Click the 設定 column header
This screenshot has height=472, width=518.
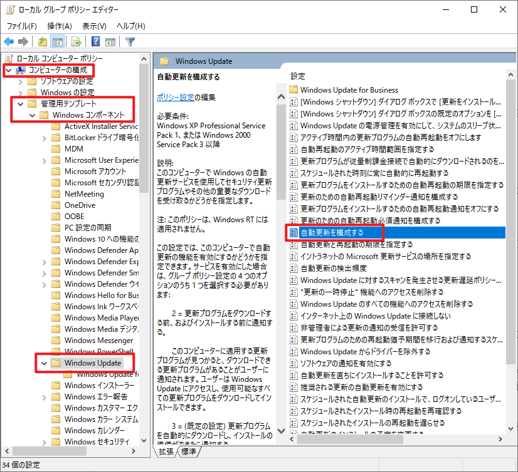(298, 76)
